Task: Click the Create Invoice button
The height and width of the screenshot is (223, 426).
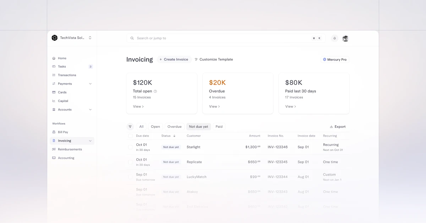Action: pos(174,59)
